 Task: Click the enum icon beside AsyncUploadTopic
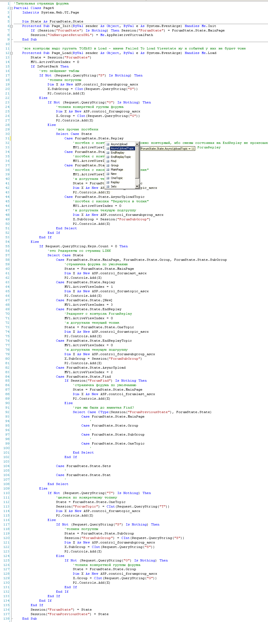[108, 148]
